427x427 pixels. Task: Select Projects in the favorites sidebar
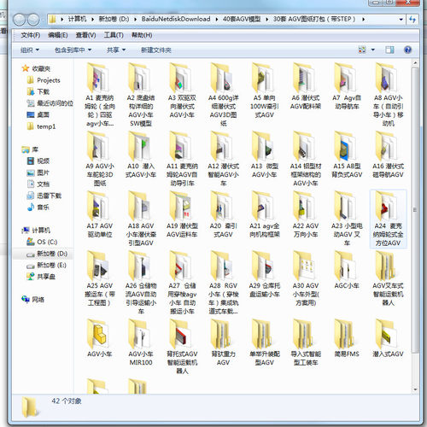coord(49,80)
